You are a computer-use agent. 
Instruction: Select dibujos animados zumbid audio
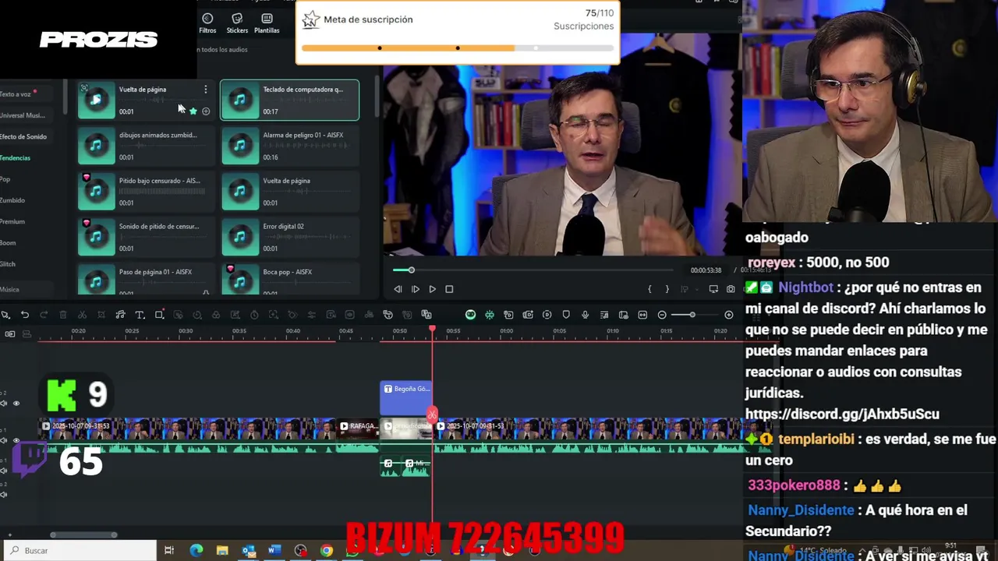coord(146,146)
